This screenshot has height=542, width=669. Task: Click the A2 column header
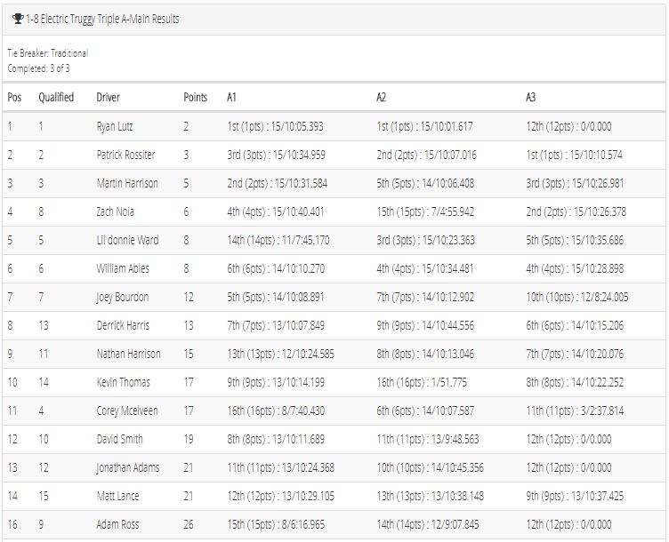click(x=381, y=97)
